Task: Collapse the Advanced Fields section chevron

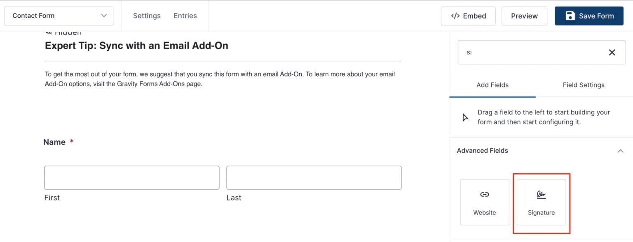Action: (x=620, y=151)
